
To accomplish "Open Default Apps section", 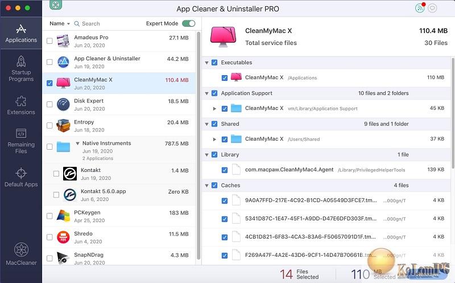I will click(x=21, y=177).
